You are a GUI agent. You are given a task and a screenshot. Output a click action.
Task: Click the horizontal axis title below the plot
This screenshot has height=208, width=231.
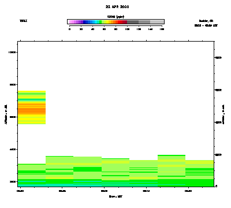click(115, 196)
